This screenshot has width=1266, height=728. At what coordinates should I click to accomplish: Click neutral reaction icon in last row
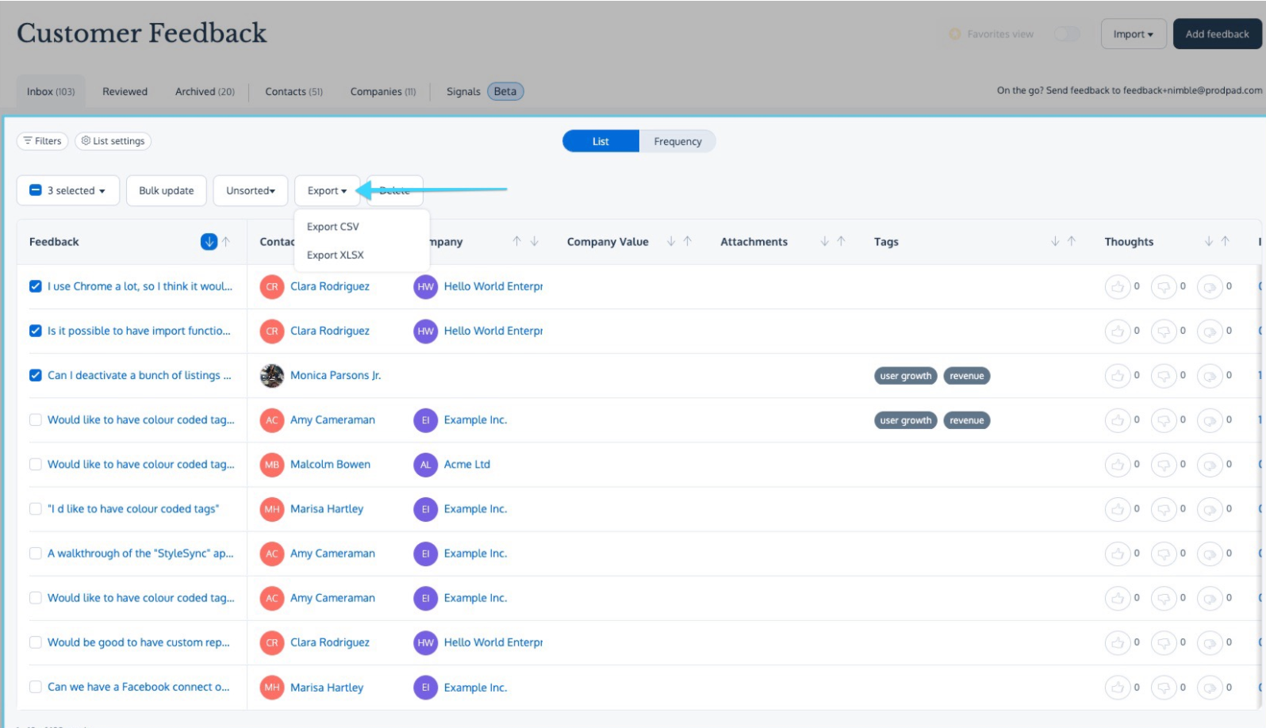coord(1209,688)
